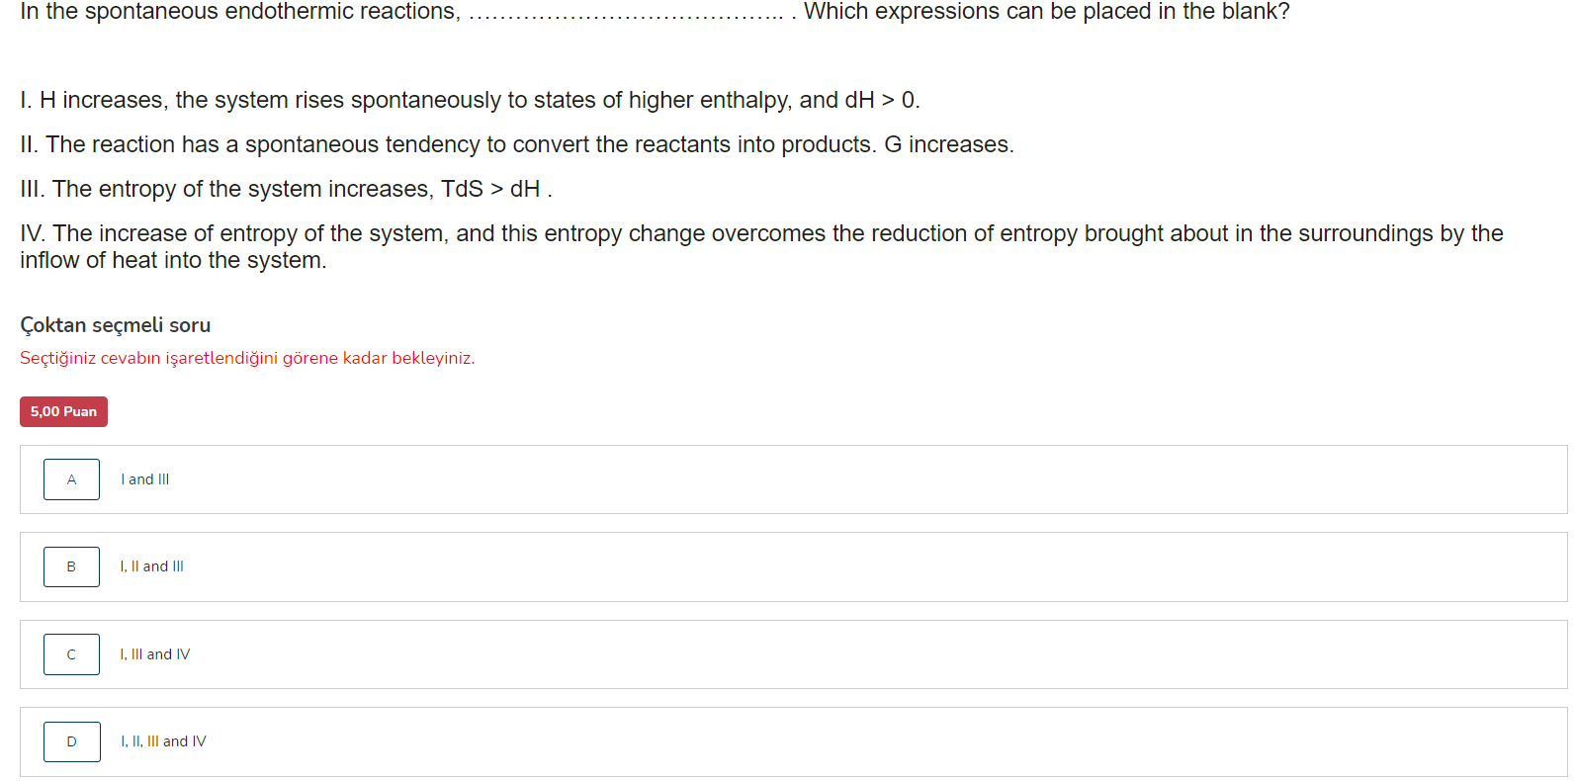Image resolution: width=1576 pixels, height=781 pixels.
Task: Click statement III about TdS > dH
Action: (286, 189)
